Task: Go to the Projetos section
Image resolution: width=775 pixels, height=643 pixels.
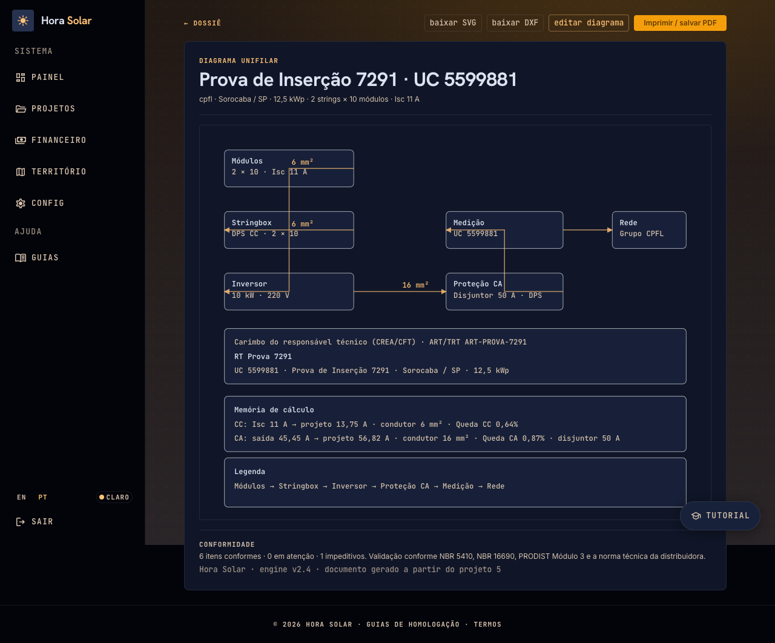Action: click(x=53, y=109)
